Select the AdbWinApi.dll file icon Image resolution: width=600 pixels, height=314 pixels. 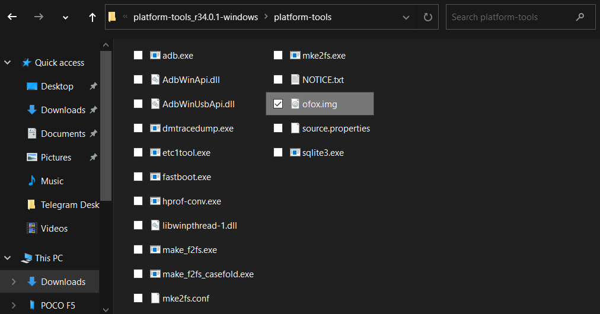[155, 79]
